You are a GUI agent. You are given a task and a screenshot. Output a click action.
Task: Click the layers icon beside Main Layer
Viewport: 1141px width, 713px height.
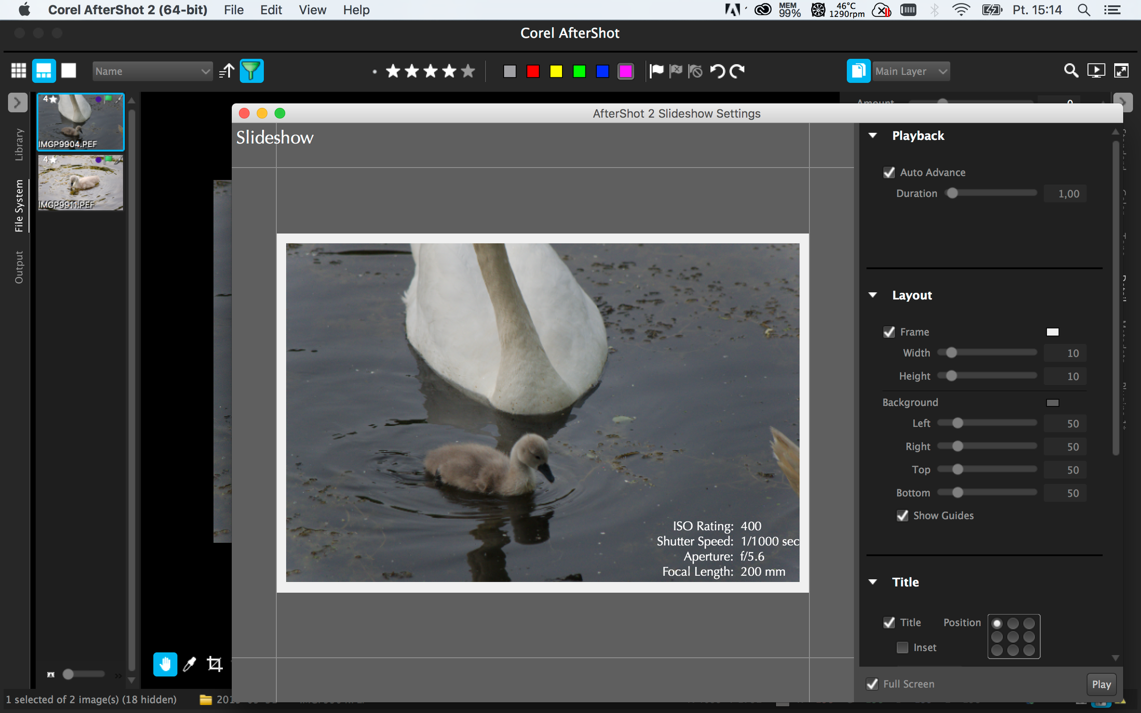pos(858,71)
